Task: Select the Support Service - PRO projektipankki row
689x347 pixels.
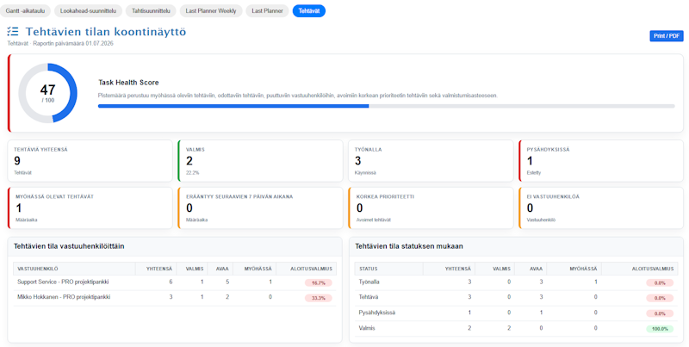Action: [x=175, y=282]
